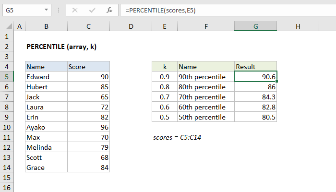Click the '80th percentile' cell
The image size is (336, 192).
click(206, 87)
